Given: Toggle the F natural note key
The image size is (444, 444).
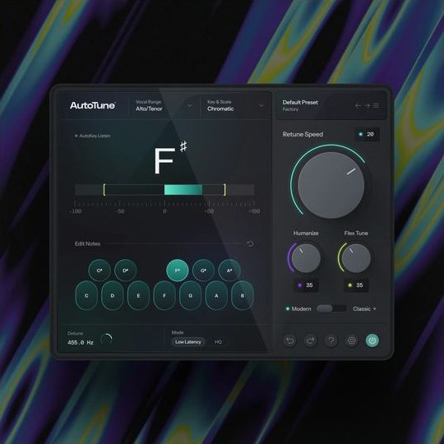Looking at the screenshot, I should tap(164, 296).
